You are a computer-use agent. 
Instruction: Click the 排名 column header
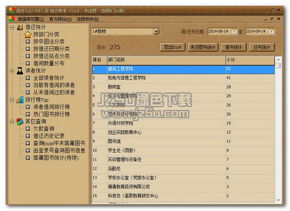tap(100, 60)
